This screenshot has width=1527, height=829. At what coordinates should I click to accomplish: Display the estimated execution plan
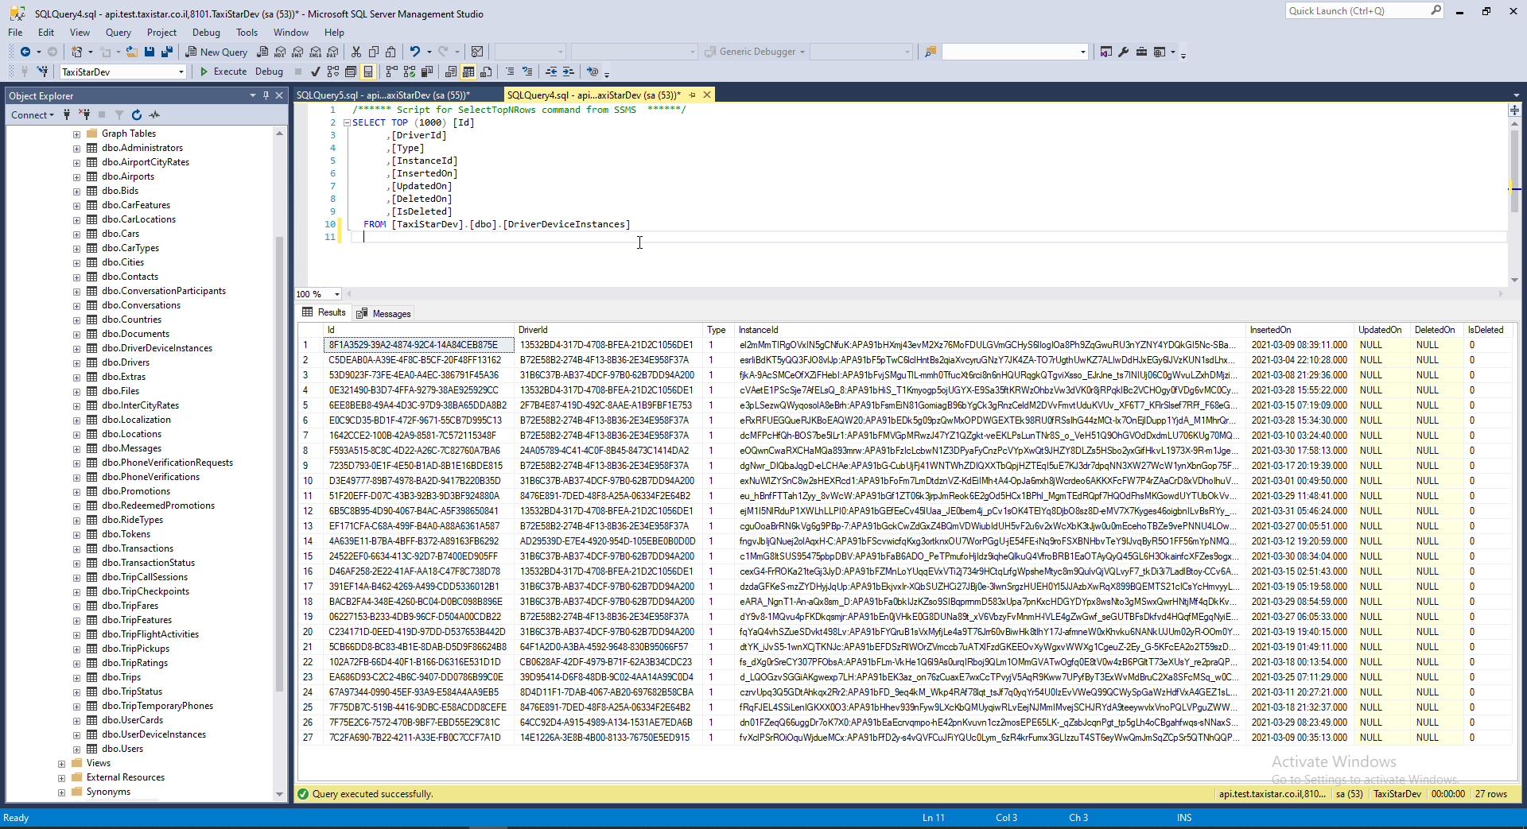point(332,72)
